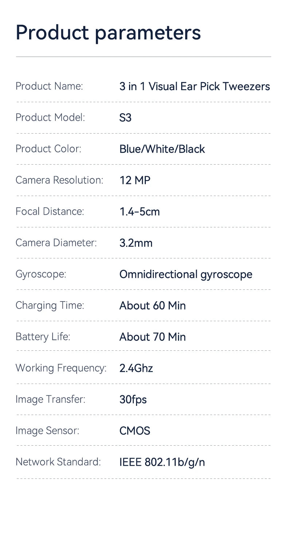Click the "1.4-5cm" focal distance value
The width and height of the screenshot is (288, 542).
point(140,212)
